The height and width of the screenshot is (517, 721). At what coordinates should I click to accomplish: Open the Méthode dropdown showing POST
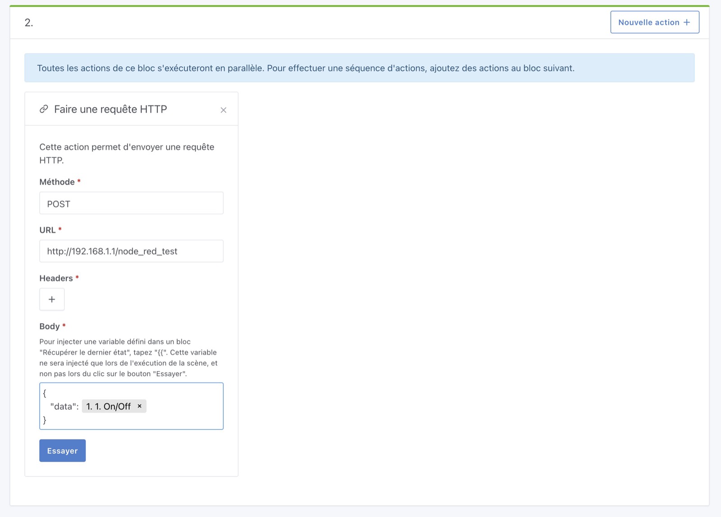click(131, 203)
